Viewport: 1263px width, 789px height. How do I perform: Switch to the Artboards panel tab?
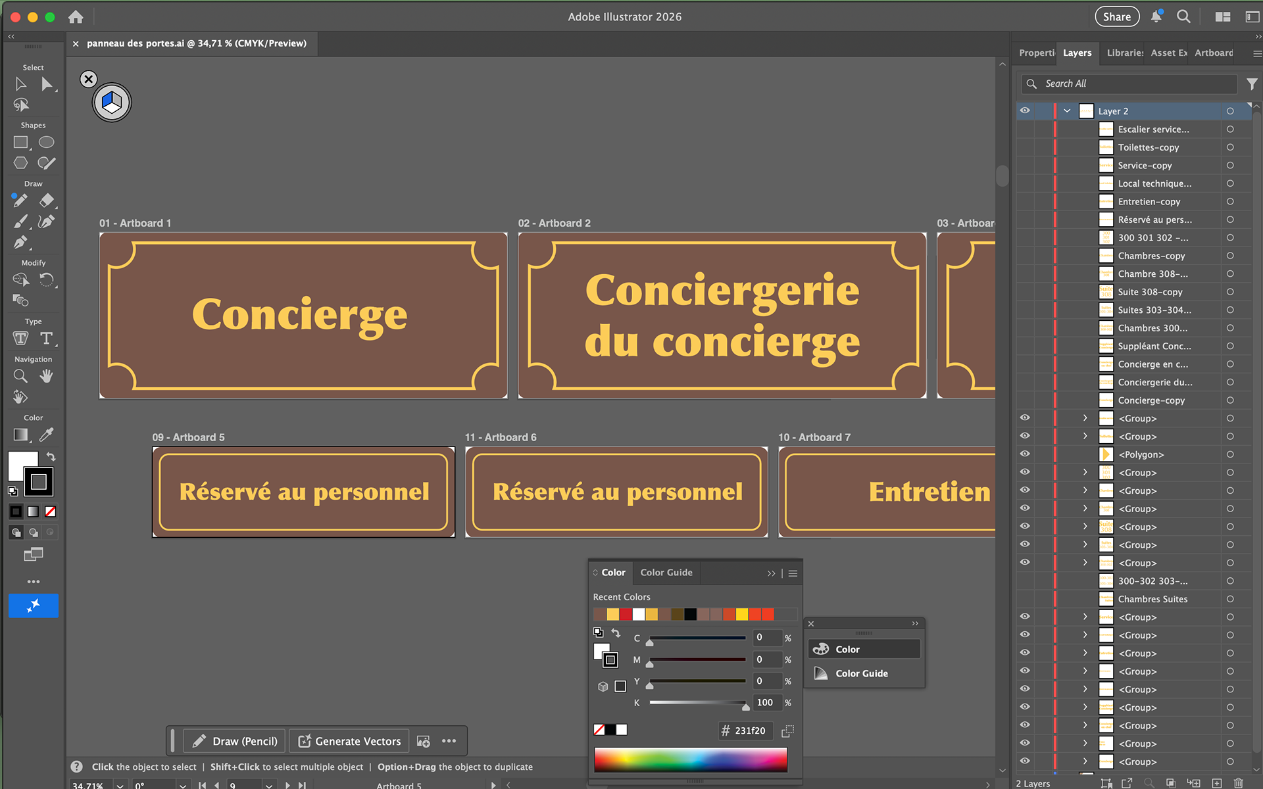[1214, 53]
